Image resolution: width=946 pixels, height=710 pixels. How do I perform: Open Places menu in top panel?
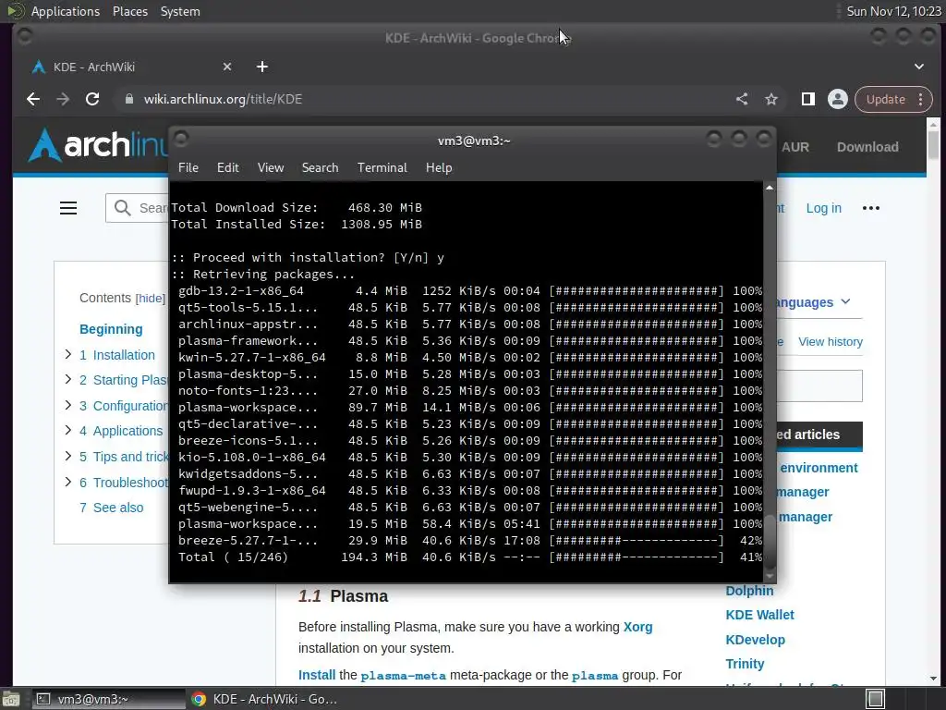tap(129, 11)
